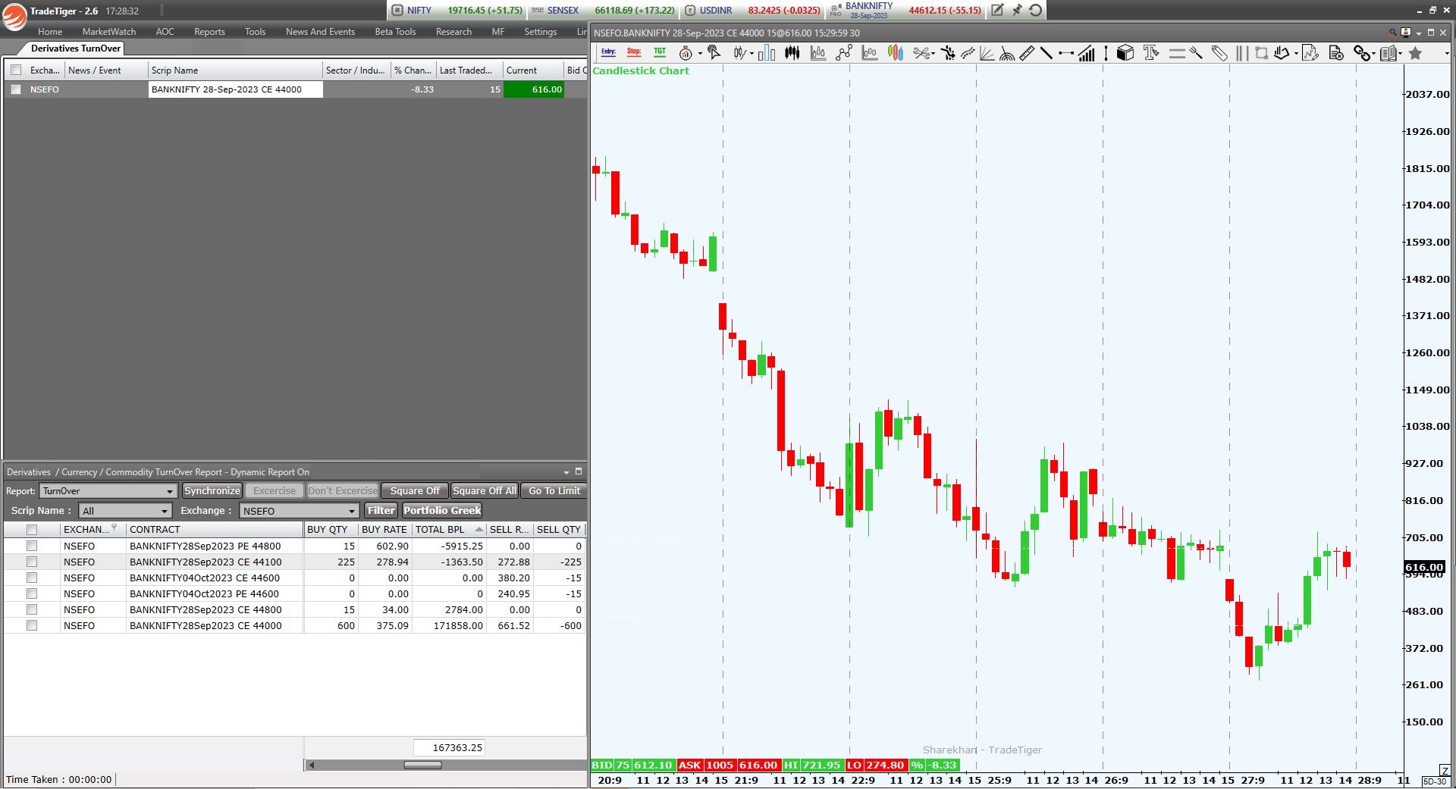The width and height of the screenshot is (1456, 789).
Task: Click the hollow bar chart style icon
Action: 767,53
